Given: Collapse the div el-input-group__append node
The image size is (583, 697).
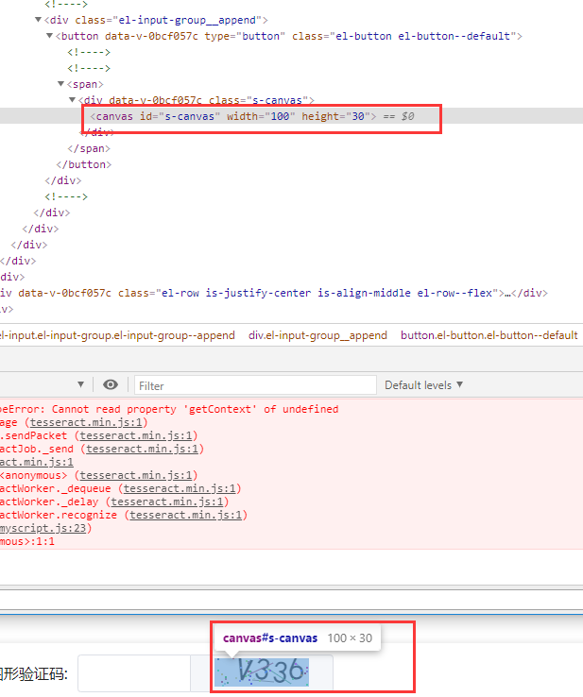Looking at the screenshot, I should pyautogui.click(x=38, y=20).
